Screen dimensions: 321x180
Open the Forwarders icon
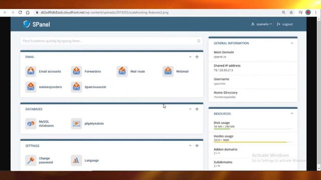(76, 71)
